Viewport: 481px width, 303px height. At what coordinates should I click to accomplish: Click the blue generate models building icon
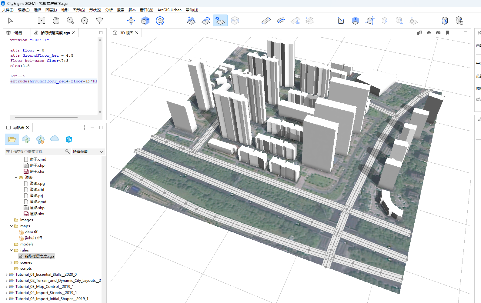coord(444,21)
